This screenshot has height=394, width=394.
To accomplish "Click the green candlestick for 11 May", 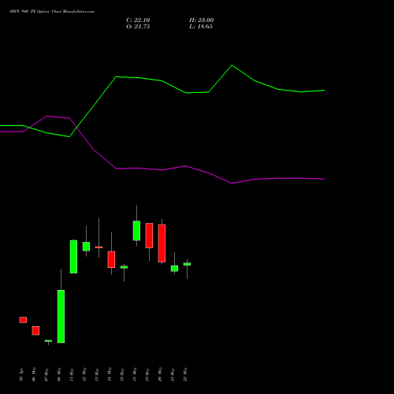I will (x=73, y=257).
